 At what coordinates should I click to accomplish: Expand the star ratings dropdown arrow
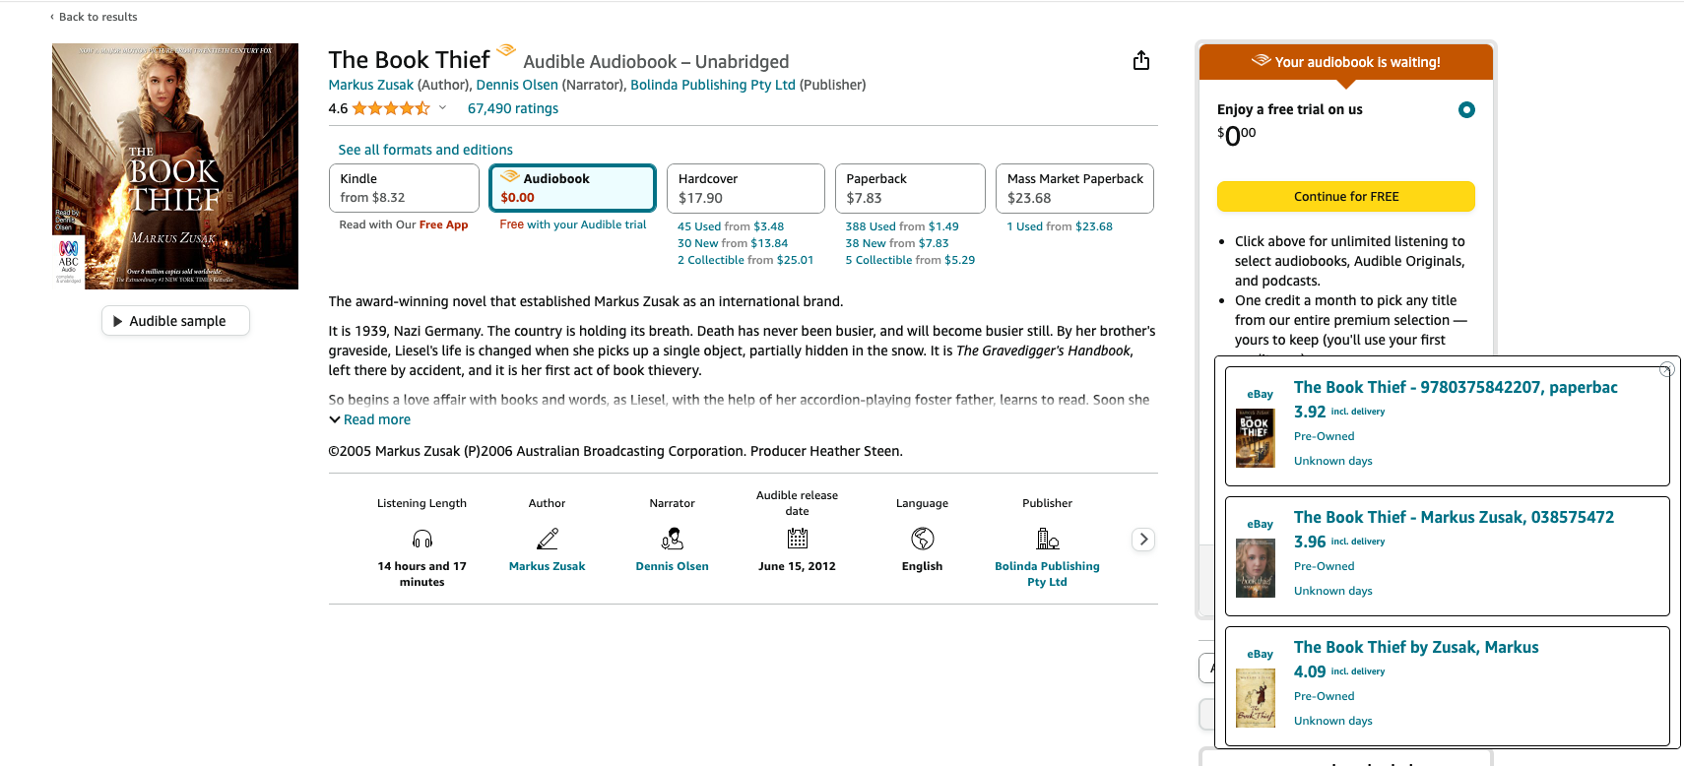[442, 108]
